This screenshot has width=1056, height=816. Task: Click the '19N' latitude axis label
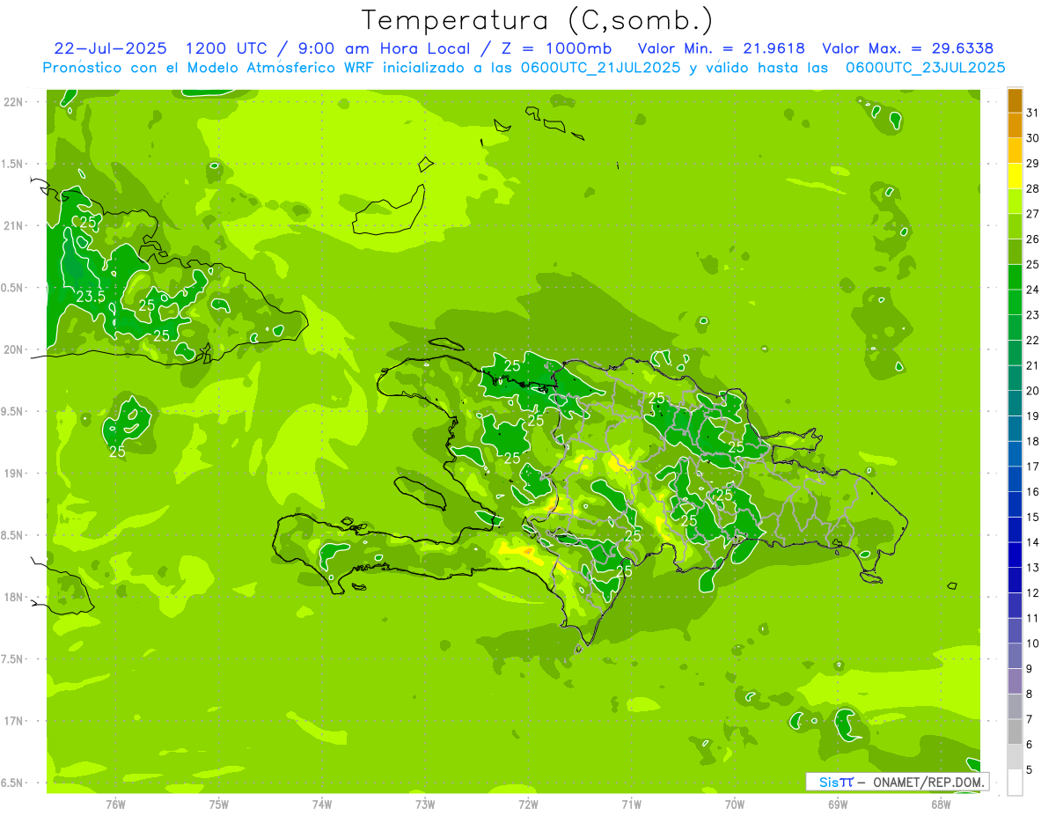(12, 474)
